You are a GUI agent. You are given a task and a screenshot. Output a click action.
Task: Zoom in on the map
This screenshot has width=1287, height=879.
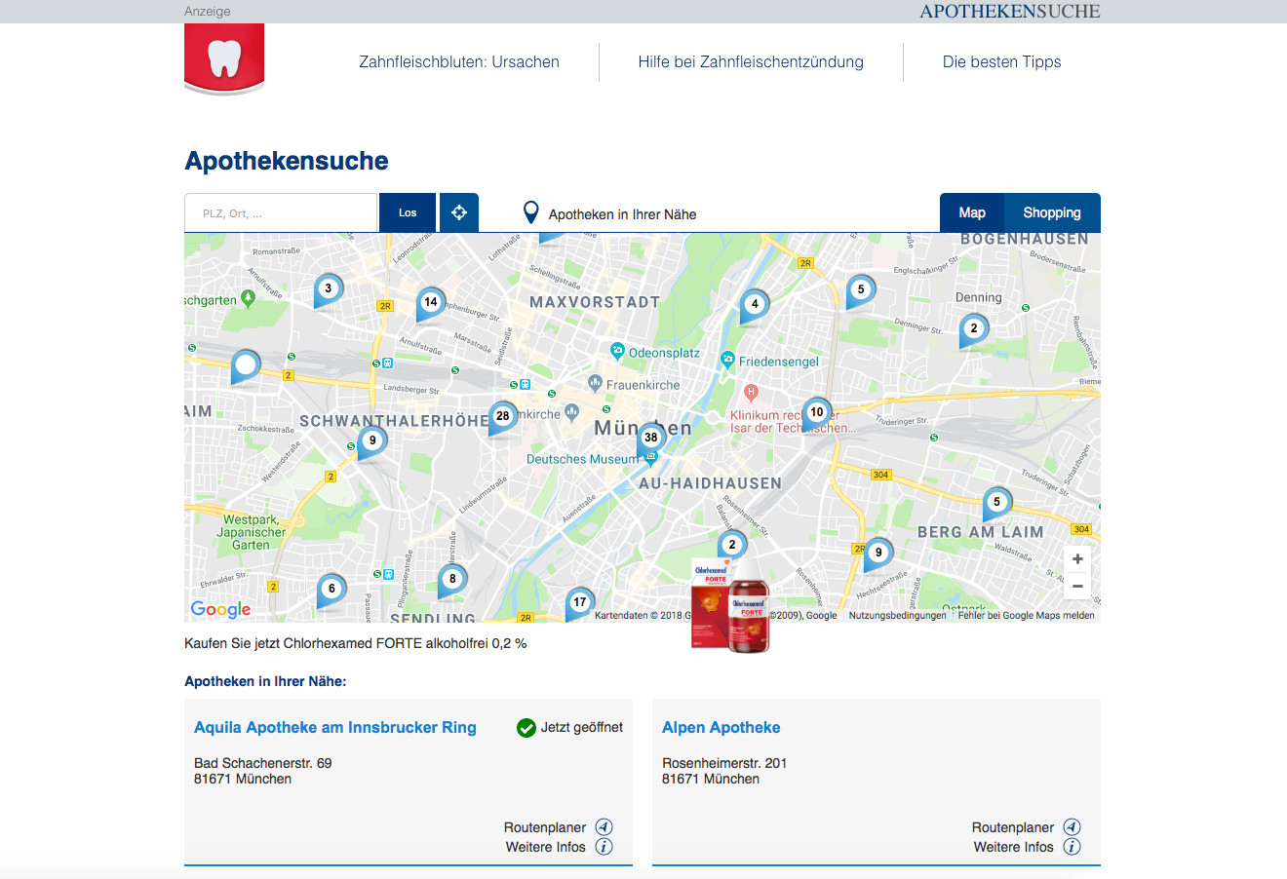[1077, 559]
